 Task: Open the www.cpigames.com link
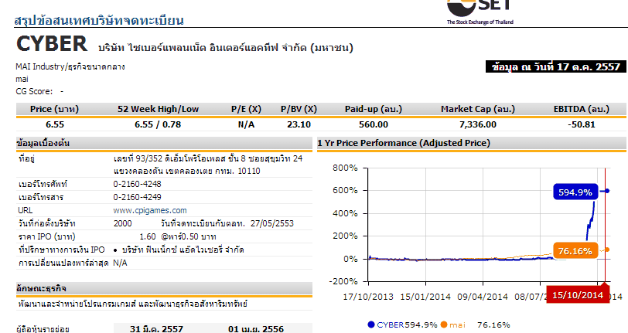click(150, 210)
